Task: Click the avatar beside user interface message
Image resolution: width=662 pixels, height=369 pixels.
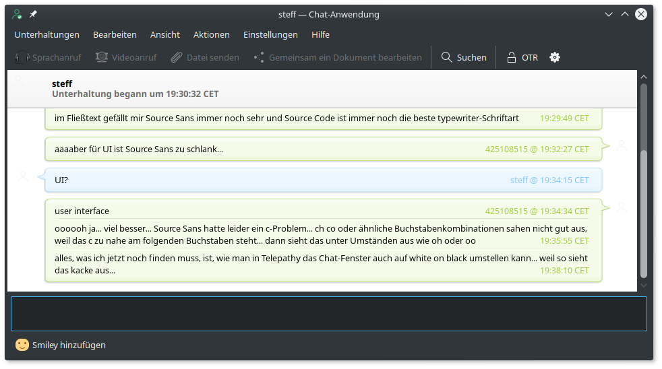Action: (x=622, y=207)
